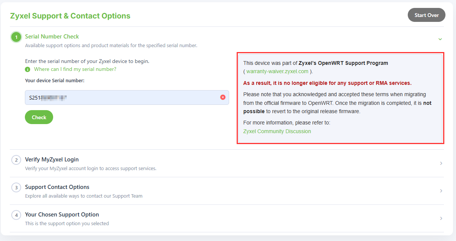Select the Your Chosen Support Option heading

[62, 215]
